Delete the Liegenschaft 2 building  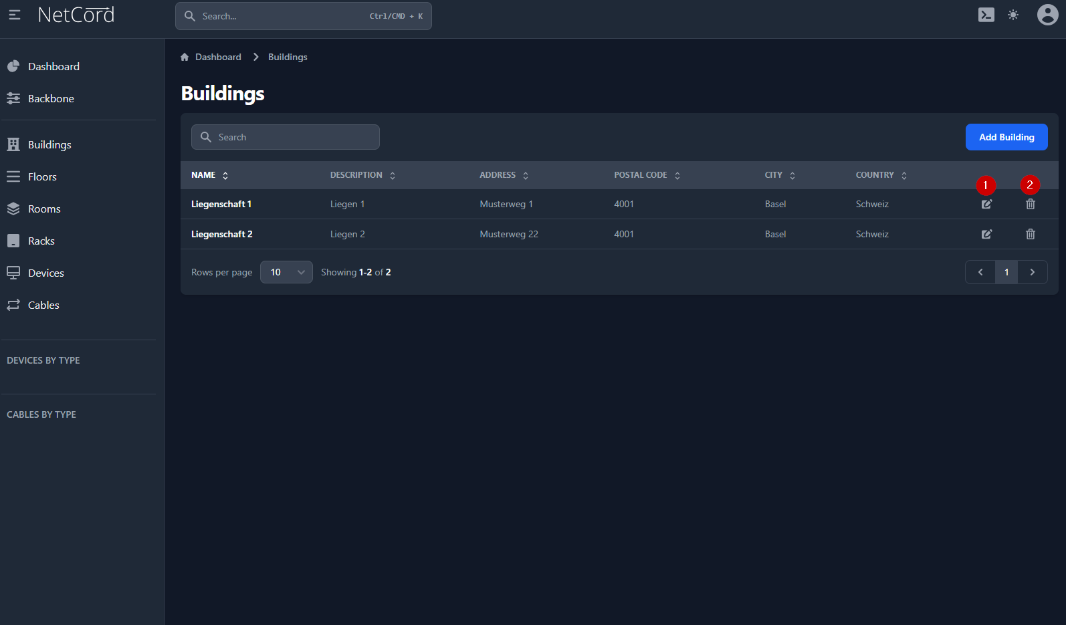coord(1030,235)
